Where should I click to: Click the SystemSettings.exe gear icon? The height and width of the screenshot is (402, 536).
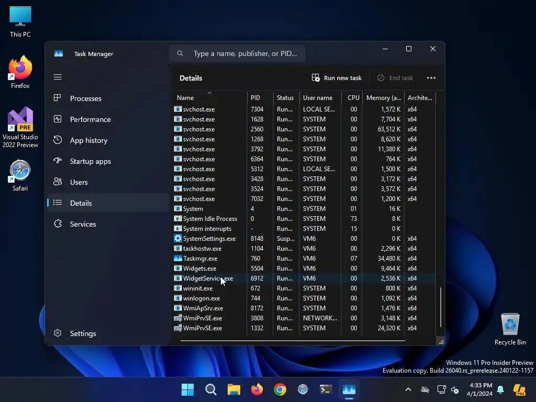point(178,238)
